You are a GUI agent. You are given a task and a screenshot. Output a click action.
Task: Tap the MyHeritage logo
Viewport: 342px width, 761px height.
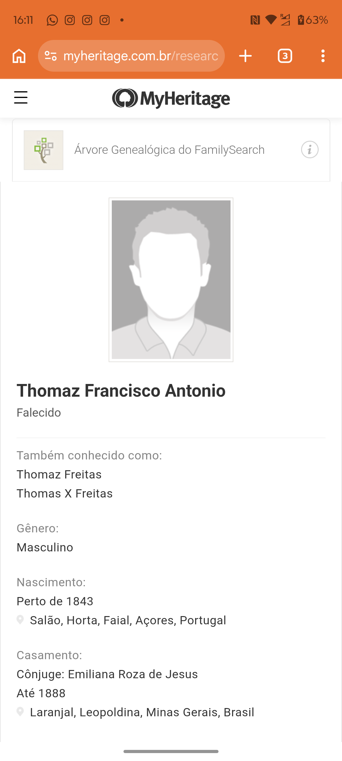[x=171, y=98]
